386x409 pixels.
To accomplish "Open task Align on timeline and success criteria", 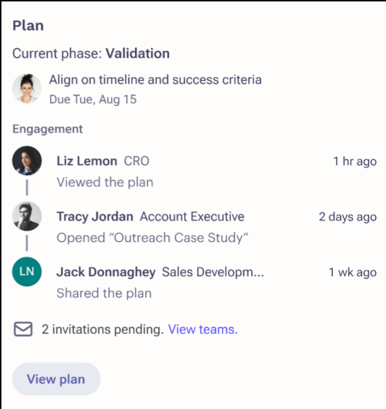I will coord(155,80).
